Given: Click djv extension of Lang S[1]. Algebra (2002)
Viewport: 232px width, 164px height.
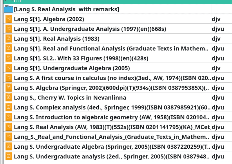Looking at the screenshot, I should click(x=216, y=19).
